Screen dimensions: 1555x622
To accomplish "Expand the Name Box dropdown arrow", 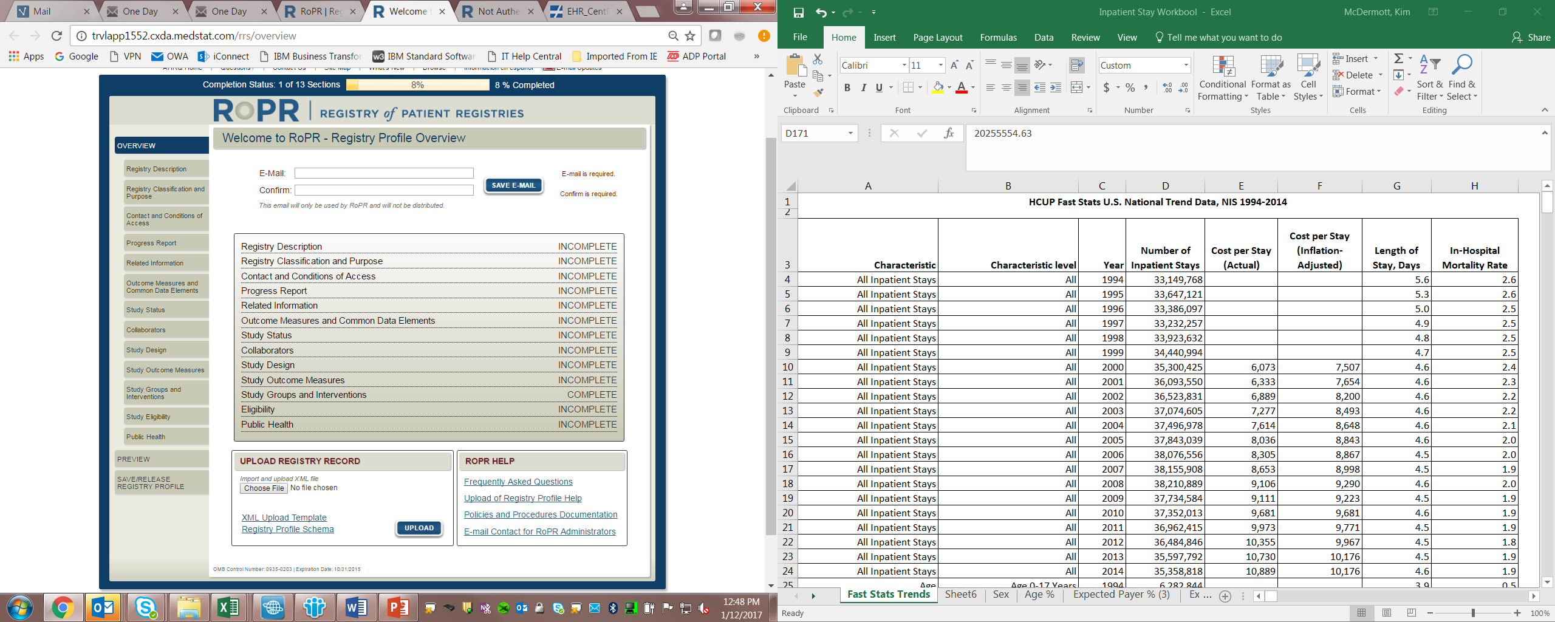I will (850, 134).
